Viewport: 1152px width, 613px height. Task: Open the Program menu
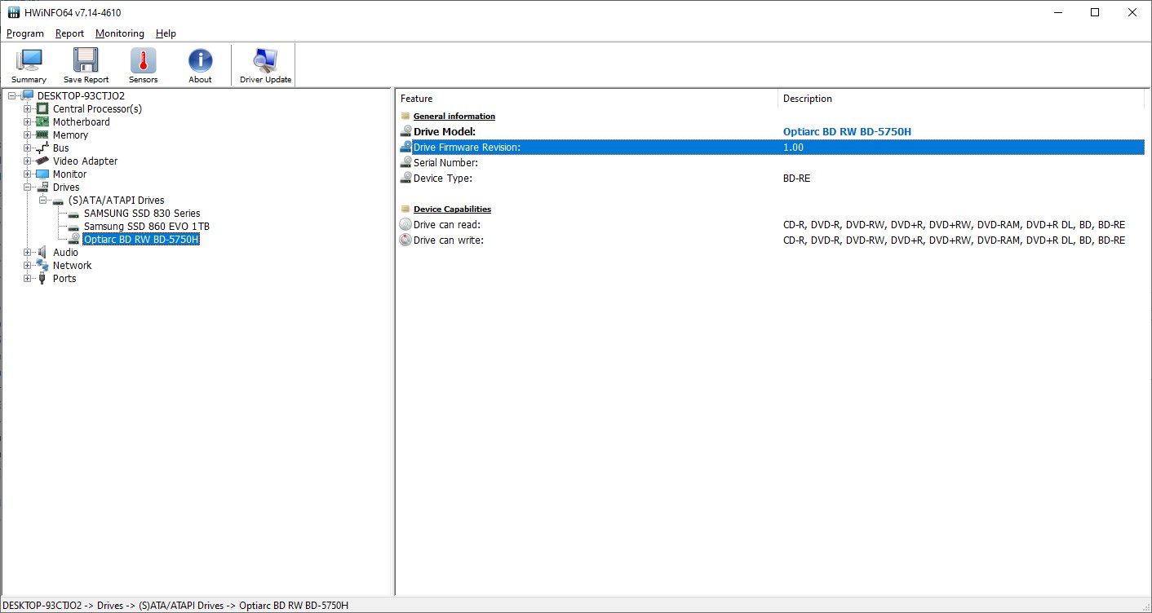25,33
